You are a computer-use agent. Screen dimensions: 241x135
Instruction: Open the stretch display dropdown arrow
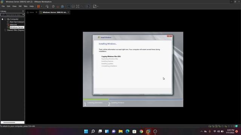tap(98, 6)
